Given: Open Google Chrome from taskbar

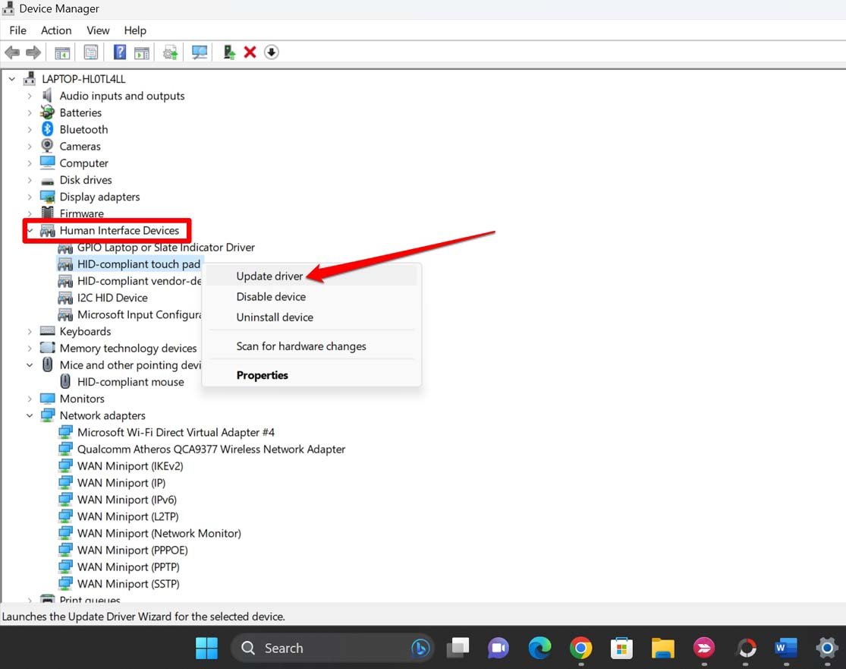Looking at the screenshot, I should click(580, 648).
